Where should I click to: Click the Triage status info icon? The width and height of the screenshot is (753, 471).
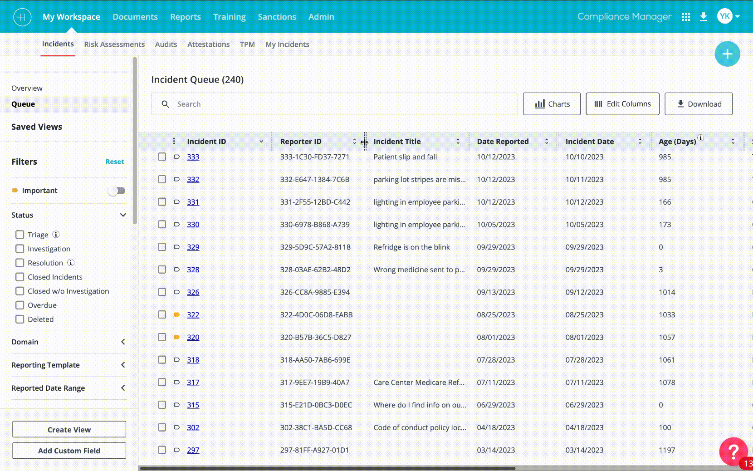click(56, 235)
